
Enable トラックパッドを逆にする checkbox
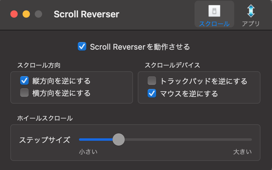click(x=152, y=81)
